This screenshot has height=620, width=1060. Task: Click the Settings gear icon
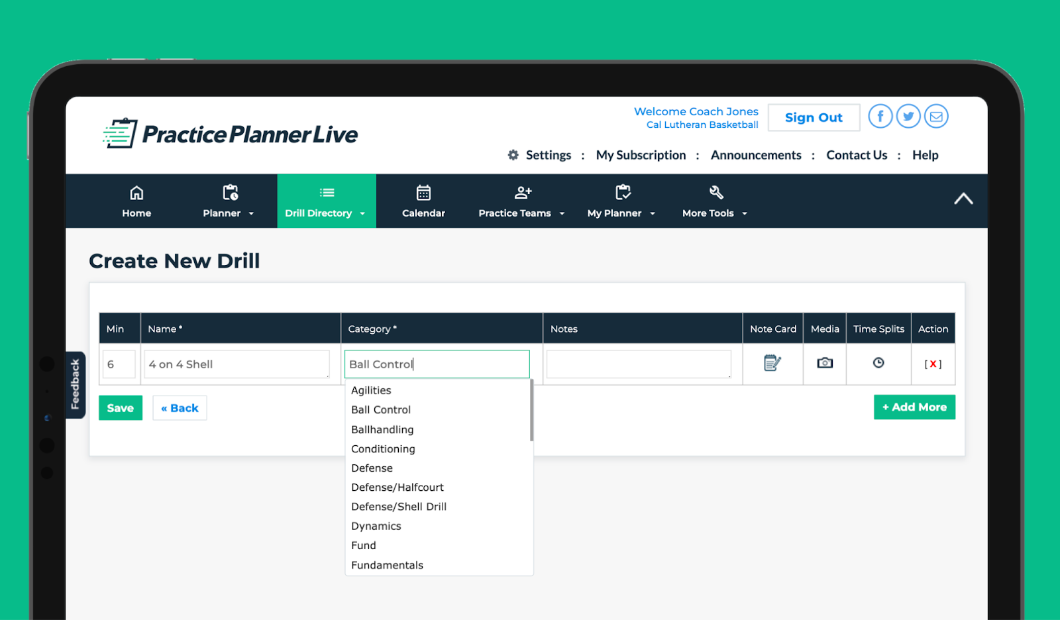point(513,155)
